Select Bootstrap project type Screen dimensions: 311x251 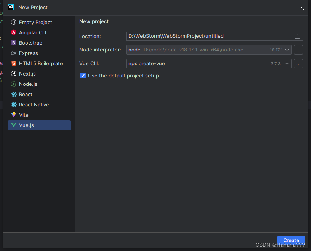click(39, 43)
